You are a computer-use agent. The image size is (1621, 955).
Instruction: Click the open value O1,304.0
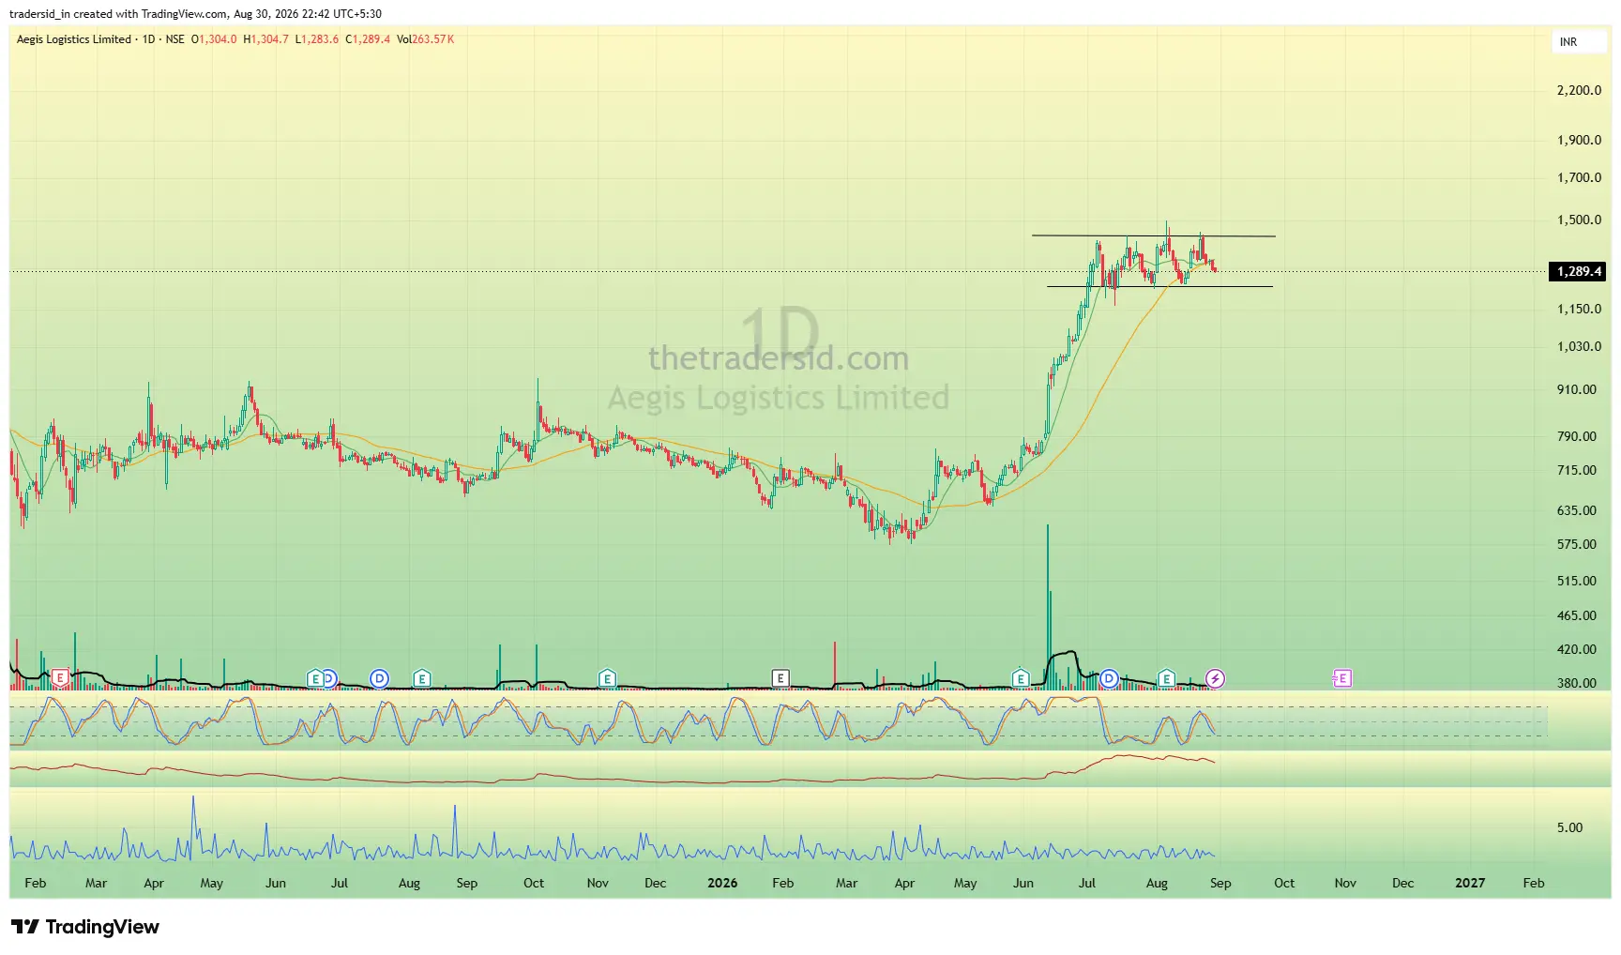pos(214,39)
